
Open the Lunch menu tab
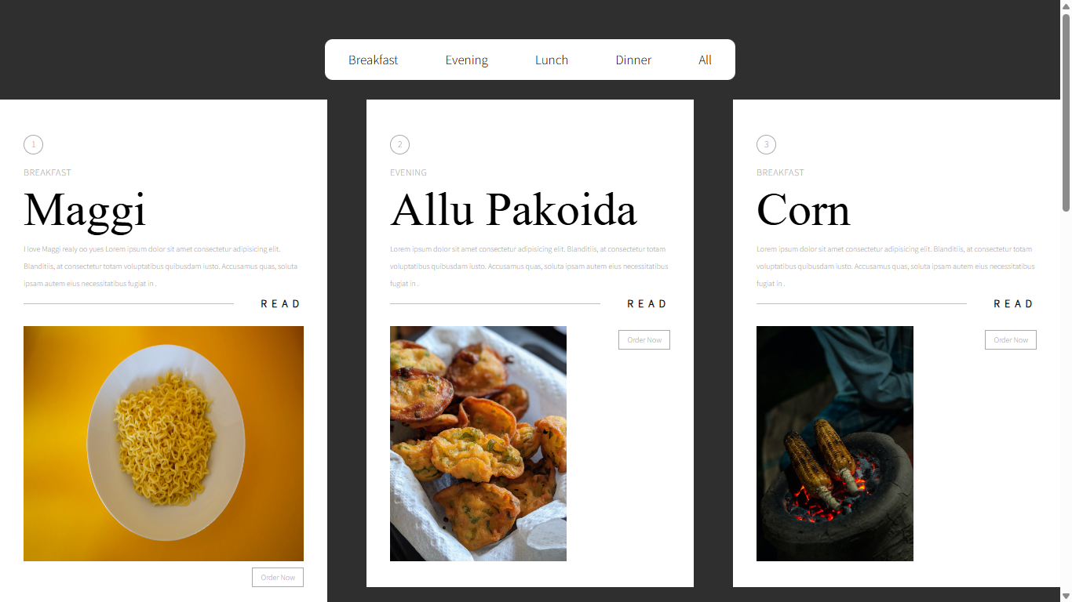(x=552, y=60)
